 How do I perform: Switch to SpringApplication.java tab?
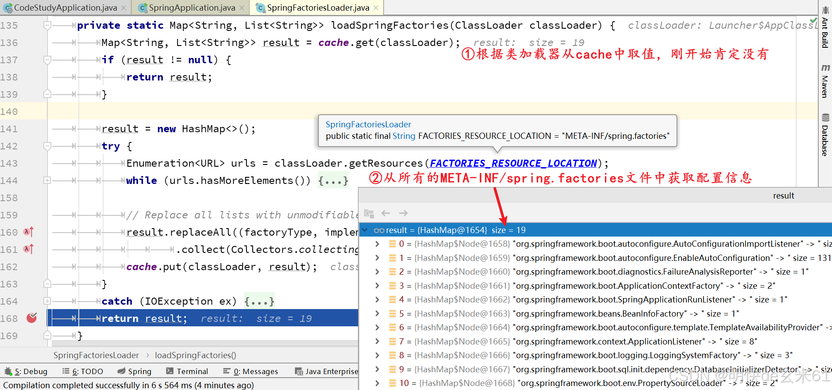tap(191, 8)
